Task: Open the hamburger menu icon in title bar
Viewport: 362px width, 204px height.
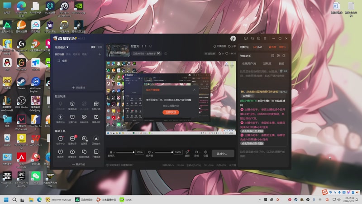Action: click(x=265, y=39)
